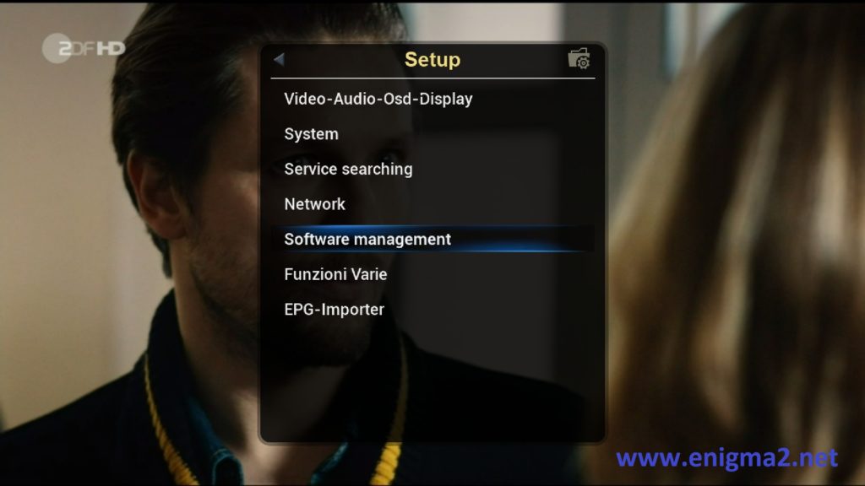Open the EPG-Importer entry
865x486 pixels.
coord(334,309)
